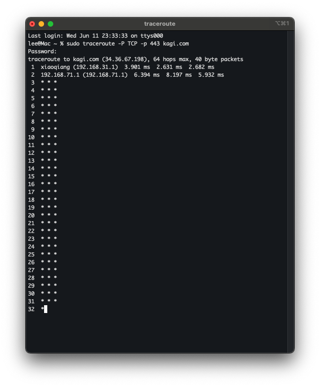
Task: Click the hop 31 asterisks row
Action: pyautogui.click(x=49, y=302)
